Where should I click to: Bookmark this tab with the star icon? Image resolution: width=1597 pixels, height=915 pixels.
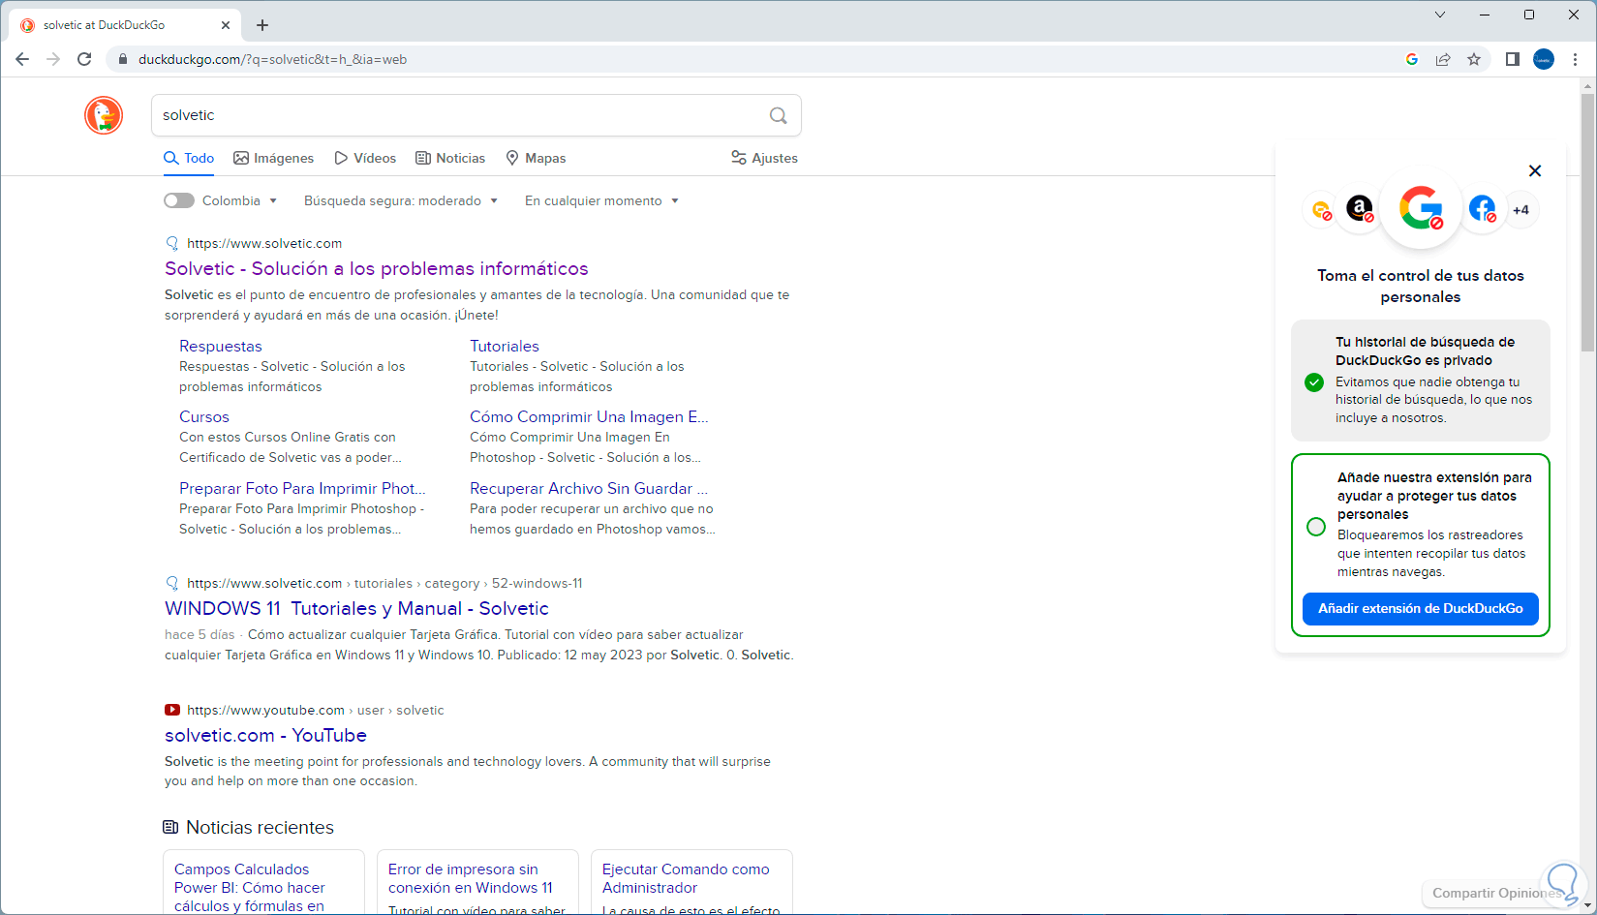[x=1474, y=59]
